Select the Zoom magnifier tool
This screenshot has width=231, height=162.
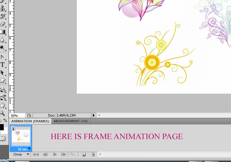[2, 113]
